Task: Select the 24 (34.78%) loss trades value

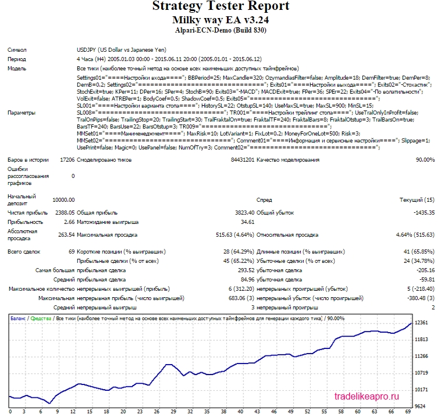Action: point(419,261)
